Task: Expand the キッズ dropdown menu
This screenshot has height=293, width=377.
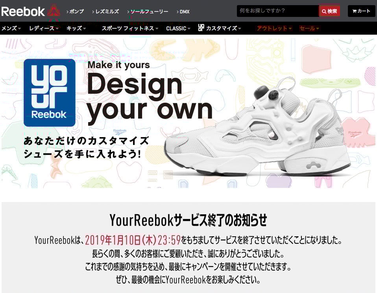Action: tap(76, 28)
